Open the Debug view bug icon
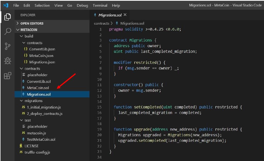The height and width of the screenshot is (161, 264). [x=8, y=61]
